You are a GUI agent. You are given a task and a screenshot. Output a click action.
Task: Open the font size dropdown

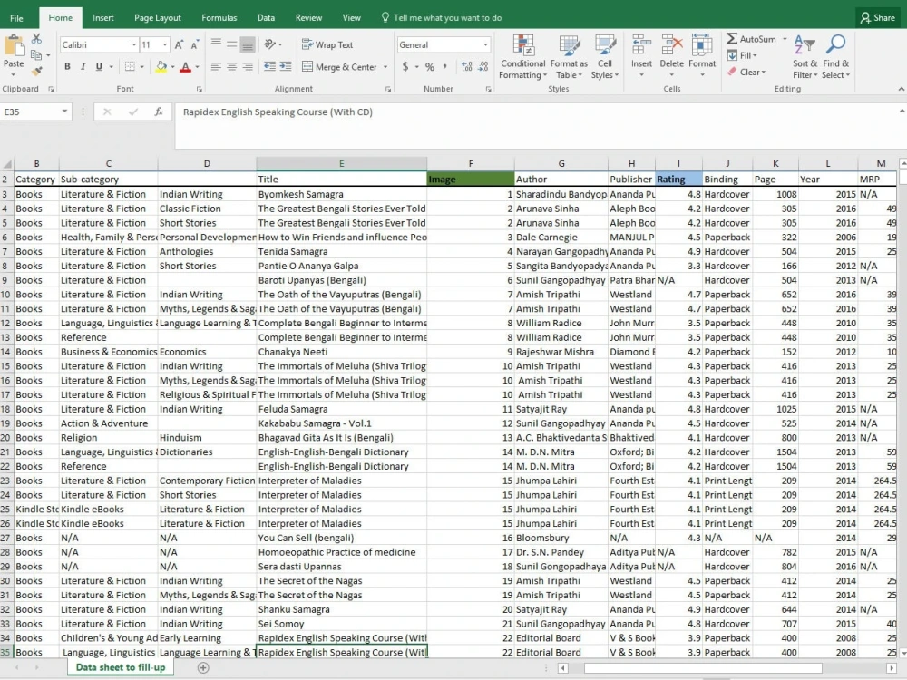click(165, 44)
